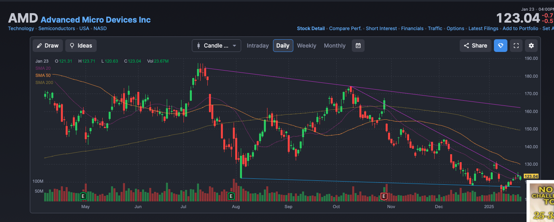Click the SMA 200 indicator label
The height and width of the screenshot is (222, 554).
coord(44,82)
